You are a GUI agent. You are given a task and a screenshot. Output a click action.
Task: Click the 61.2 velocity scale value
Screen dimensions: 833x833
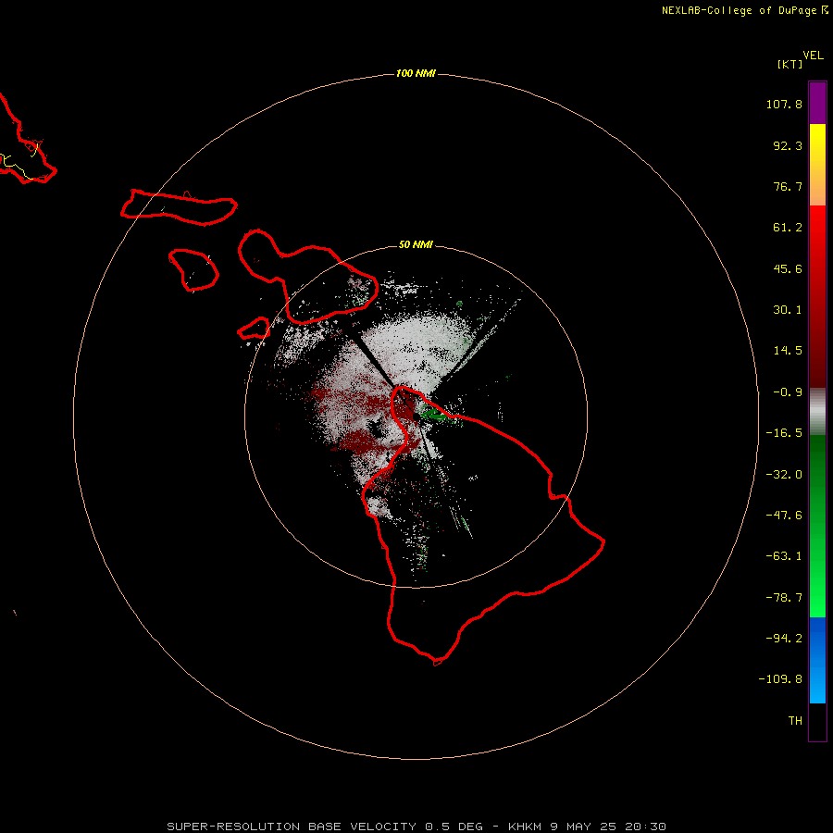pos(788,228)
